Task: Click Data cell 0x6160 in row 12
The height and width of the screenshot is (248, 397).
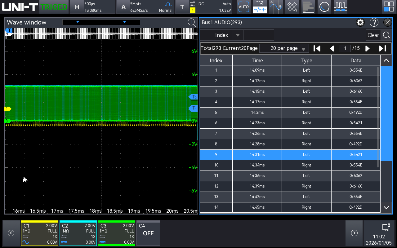Action: pos(356,186)
